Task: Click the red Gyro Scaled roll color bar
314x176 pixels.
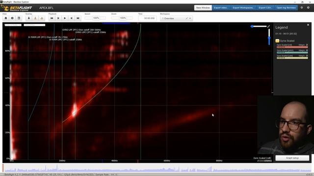Action: pyautogui.click(x=292, y=47)
